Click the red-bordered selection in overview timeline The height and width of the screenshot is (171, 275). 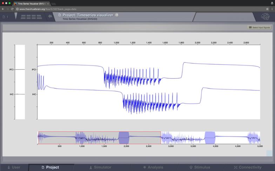(x=99, y=137)
